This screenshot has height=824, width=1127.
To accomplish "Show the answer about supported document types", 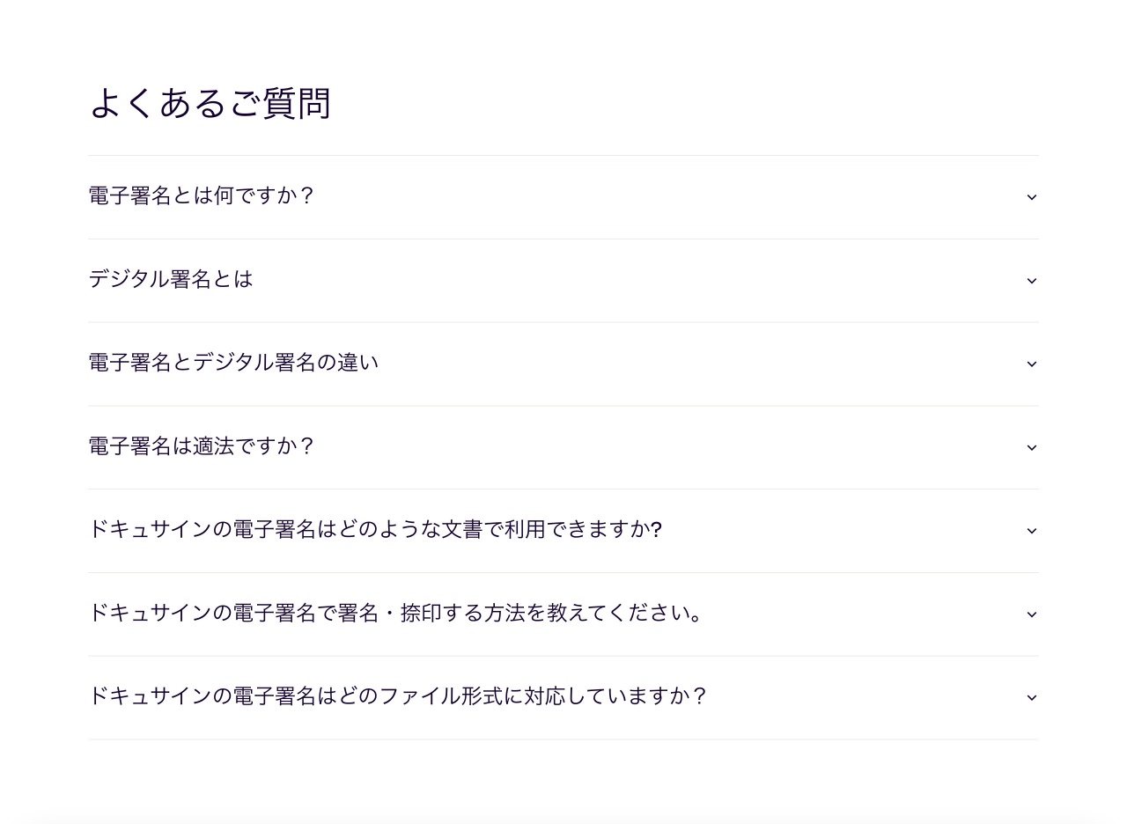I will tap(377, 529).
